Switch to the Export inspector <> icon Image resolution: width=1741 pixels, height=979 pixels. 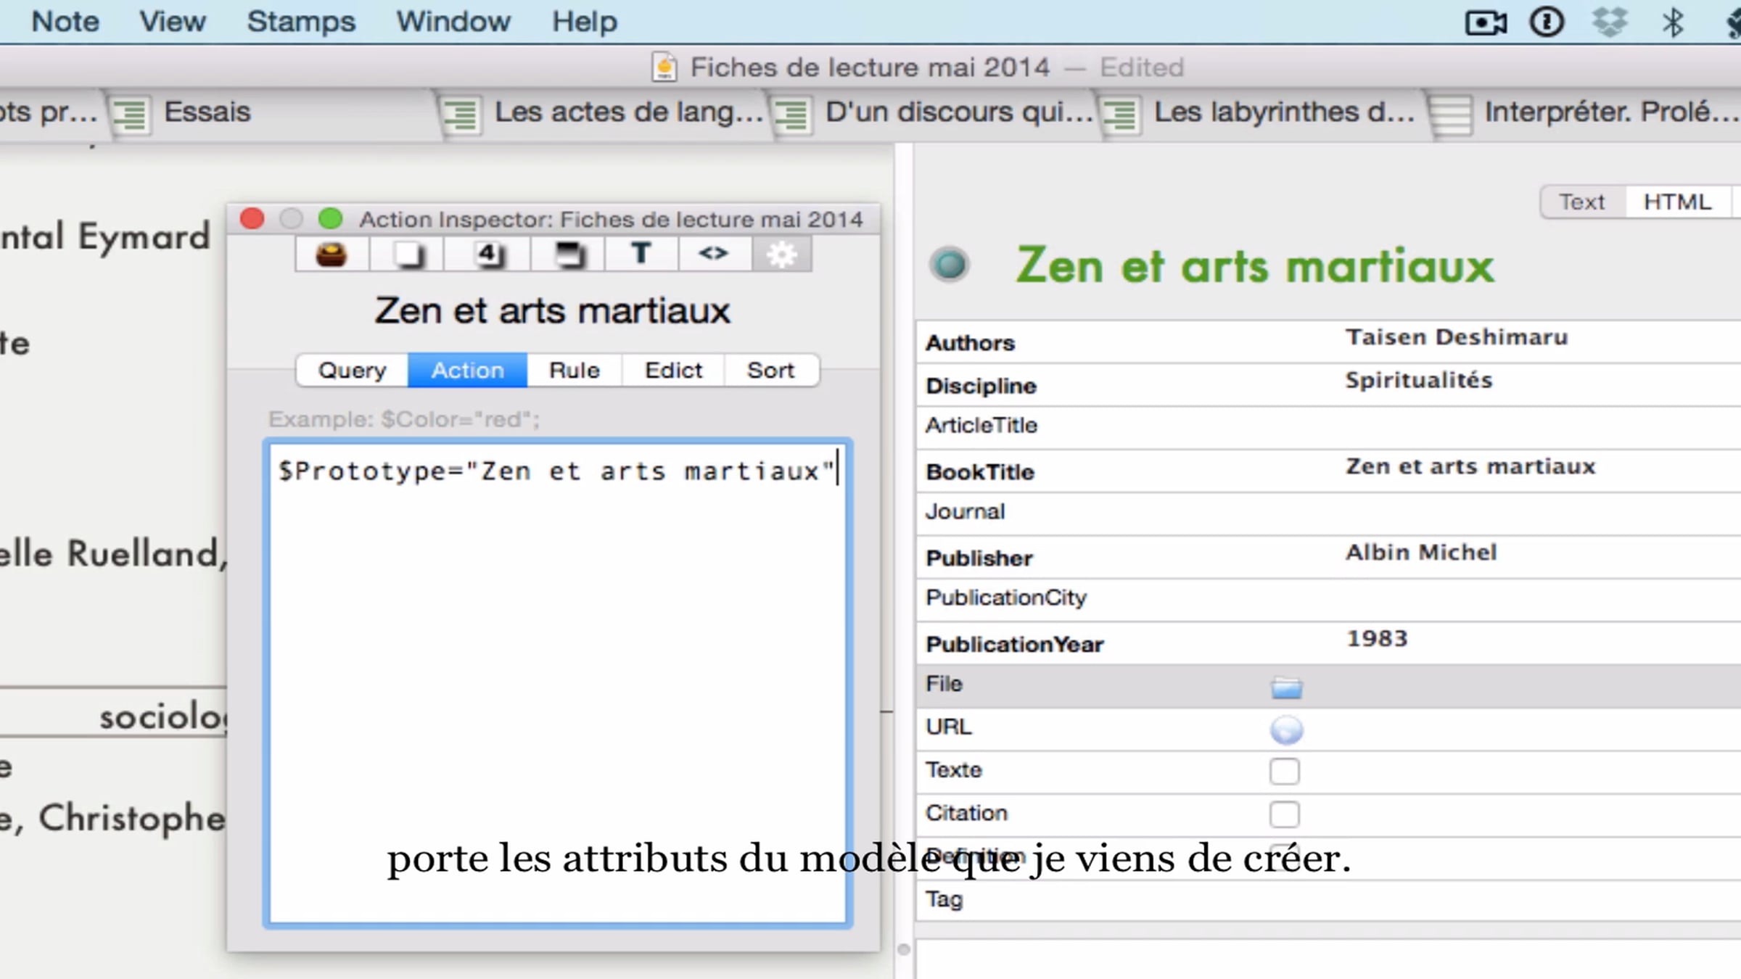(714, 255)
